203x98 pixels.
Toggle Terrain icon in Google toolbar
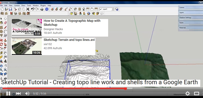click(x=76, y=13)
